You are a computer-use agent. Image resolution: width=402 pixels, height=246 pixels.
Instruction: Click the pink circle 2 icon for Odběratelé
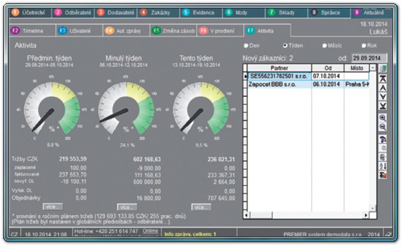tap(58, 12)
